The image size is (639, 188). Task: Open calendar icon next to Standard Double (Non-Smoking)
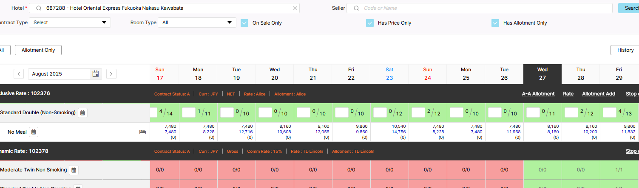(83, 113)
